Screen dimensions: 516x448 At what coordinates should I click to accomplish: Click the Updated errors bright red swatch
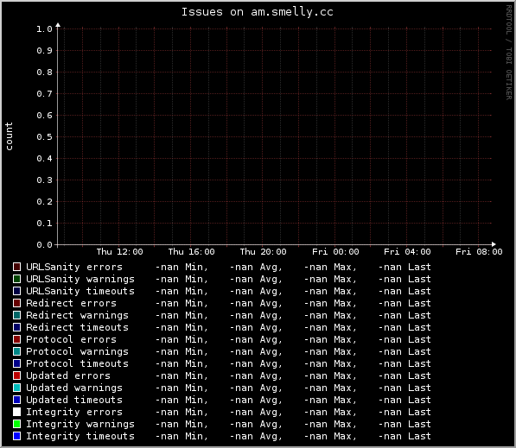pos(16,375)
